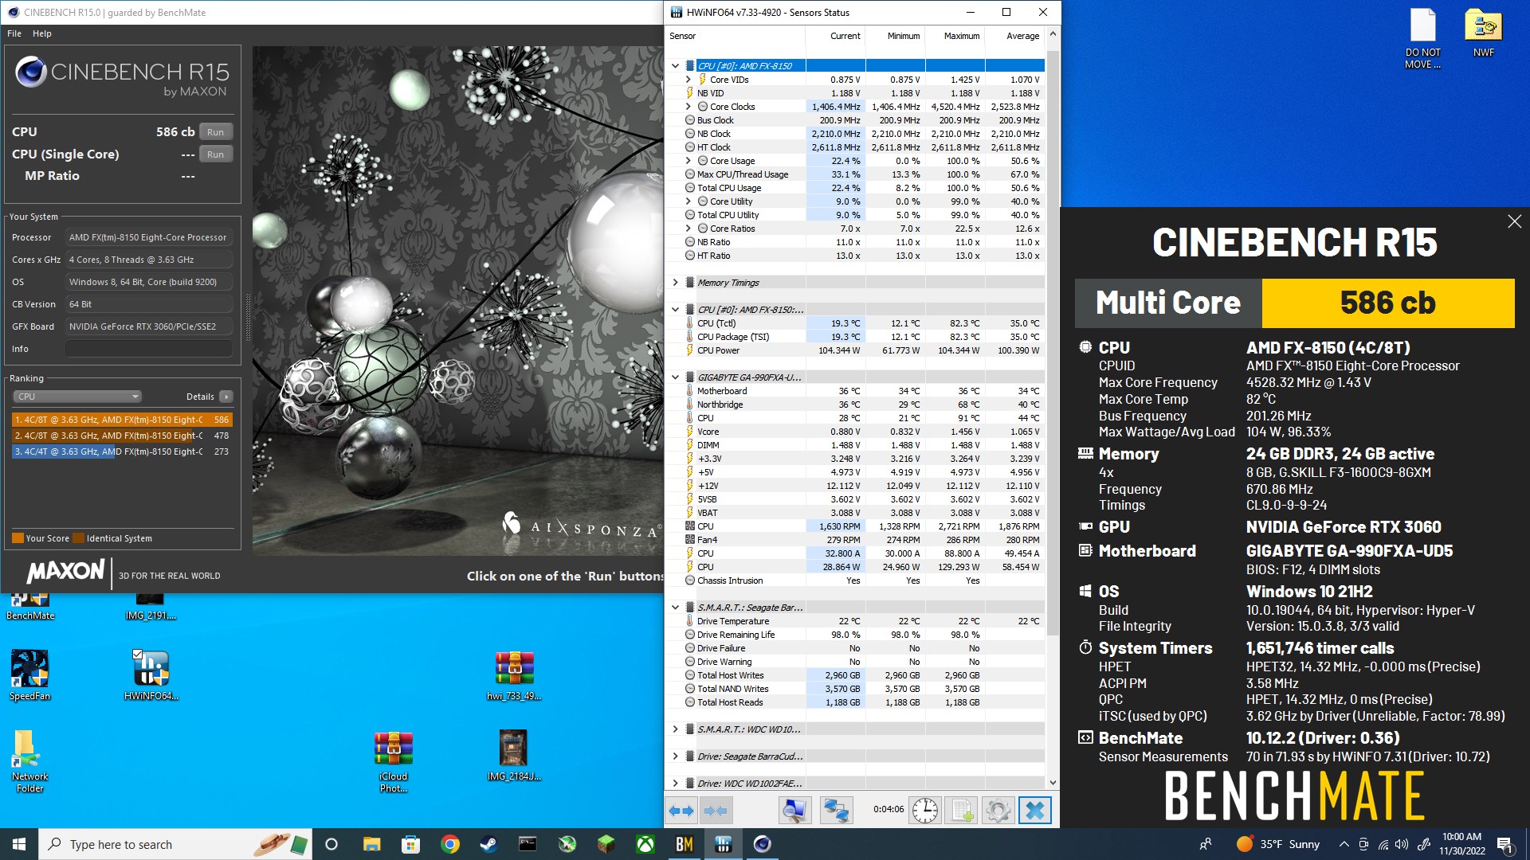Open HWiNFO system summary magnifier icon
This screenshot has height=860, width=1530.
(x=794, y=811)
